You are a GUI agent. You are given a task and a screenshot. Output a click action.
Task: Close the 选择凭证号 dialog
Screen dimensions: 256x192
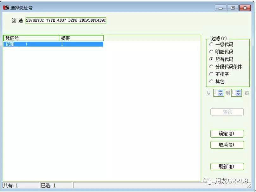coord(245,8)
